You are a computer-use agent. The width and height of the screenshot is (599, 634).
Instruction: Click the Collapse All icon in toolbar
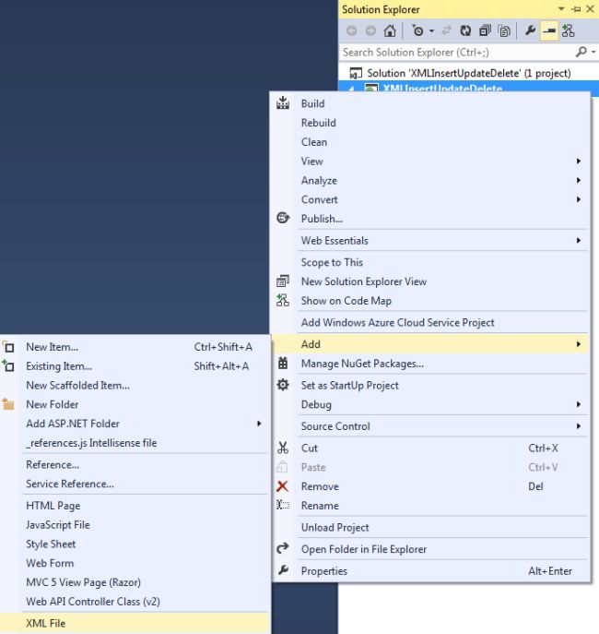485,30
